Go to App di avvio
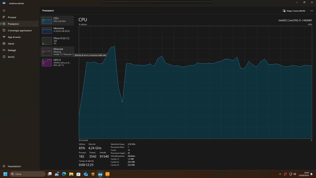316x178 pixels. [x=20, y=37]
